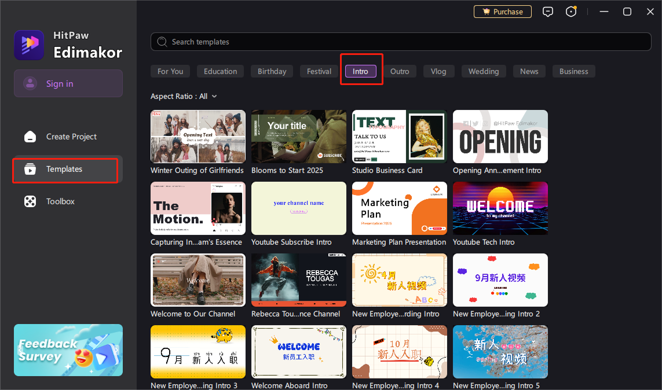Click the Create Project sidebar icon
This screenshot has height=390, width=662.
tap(30, 137)
